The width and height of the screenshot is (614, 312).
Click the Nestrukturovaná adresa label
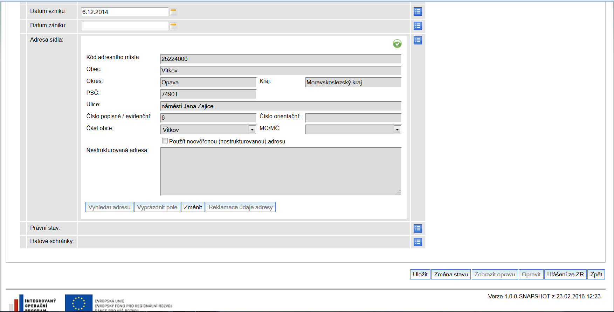[117, 150]
